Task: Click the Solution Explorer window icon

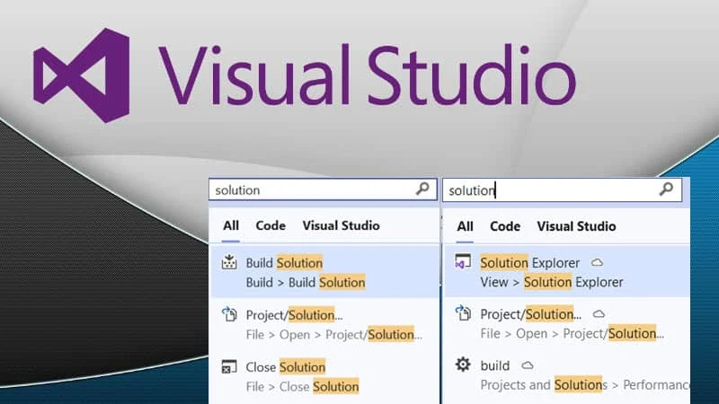Action: (463, 262)
